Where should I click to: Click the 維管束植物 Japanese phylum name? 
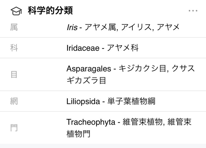[x=142, y=122]
